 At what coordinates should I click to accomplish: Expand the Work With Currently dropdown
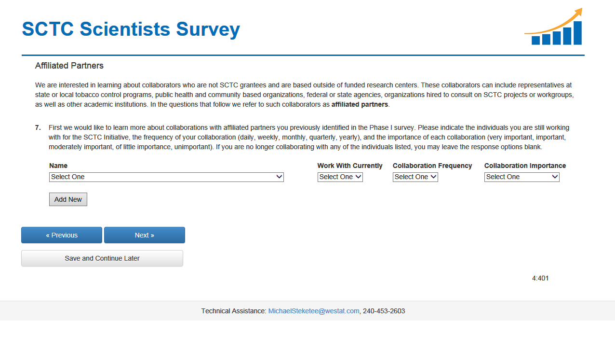(x=340, y=177)
